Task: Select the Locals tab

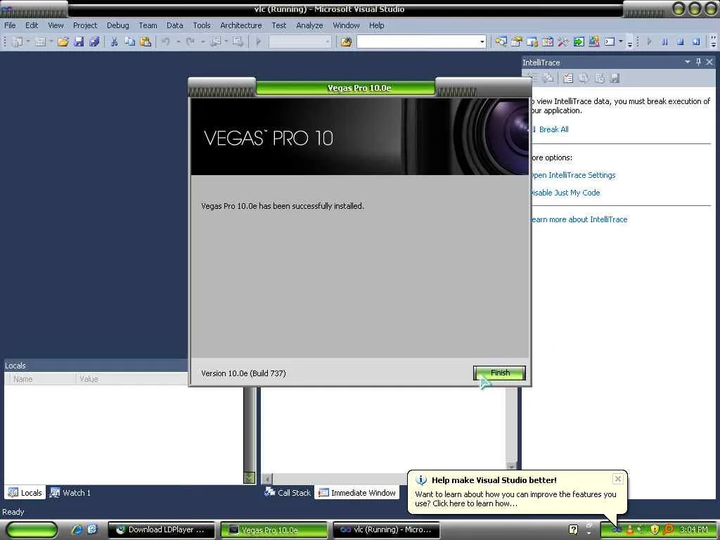Action: [25, 493]
